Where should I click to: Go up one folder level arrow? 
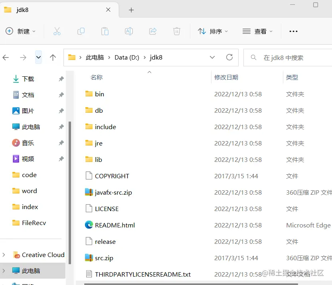(x=53, y=58)
